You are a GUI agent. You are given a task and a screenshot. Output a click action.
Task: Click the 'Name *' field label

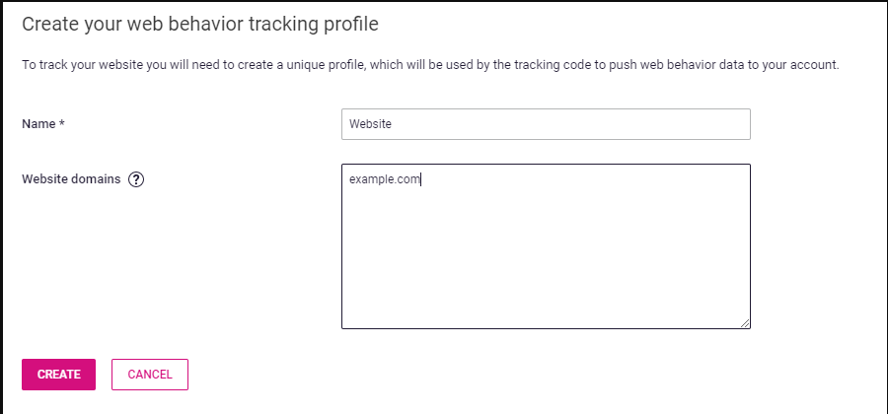click(43, 124)
